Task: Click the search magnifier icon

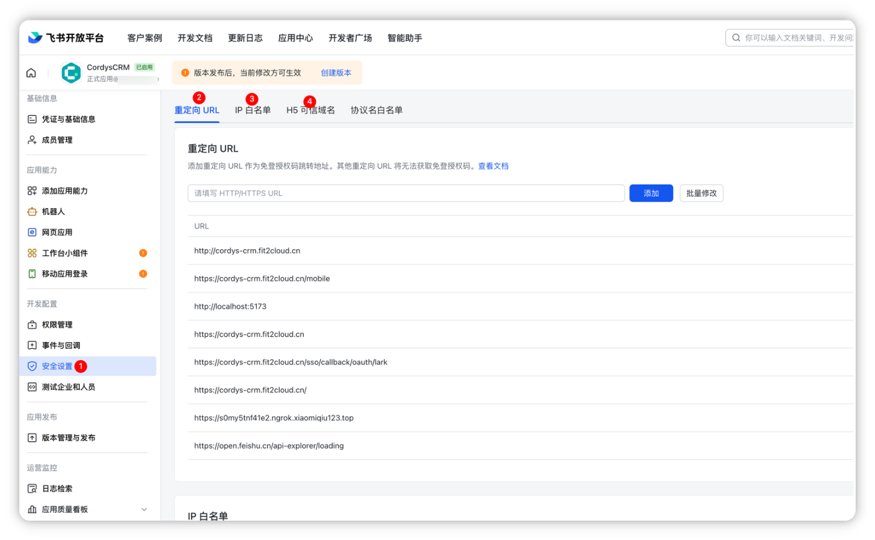Action: coord(736,37)
